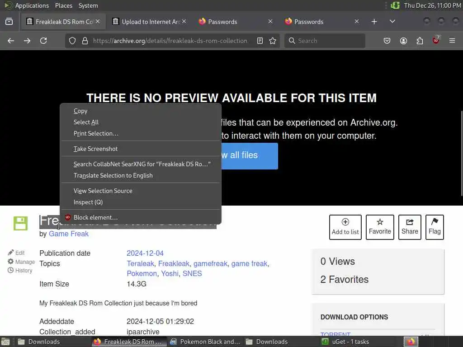Viewport: 463px width, 347px height.
Task: Click the page vertical scrollbar
Action: point(461,153)
